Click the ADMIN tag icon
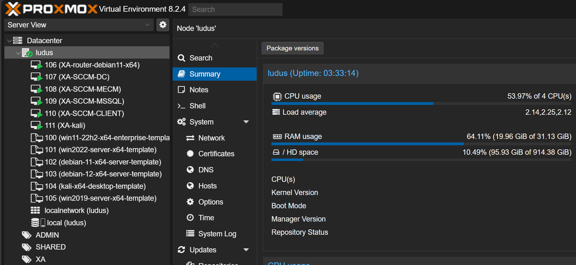Screen dimensions: 576x265 (x=26, y=235)
